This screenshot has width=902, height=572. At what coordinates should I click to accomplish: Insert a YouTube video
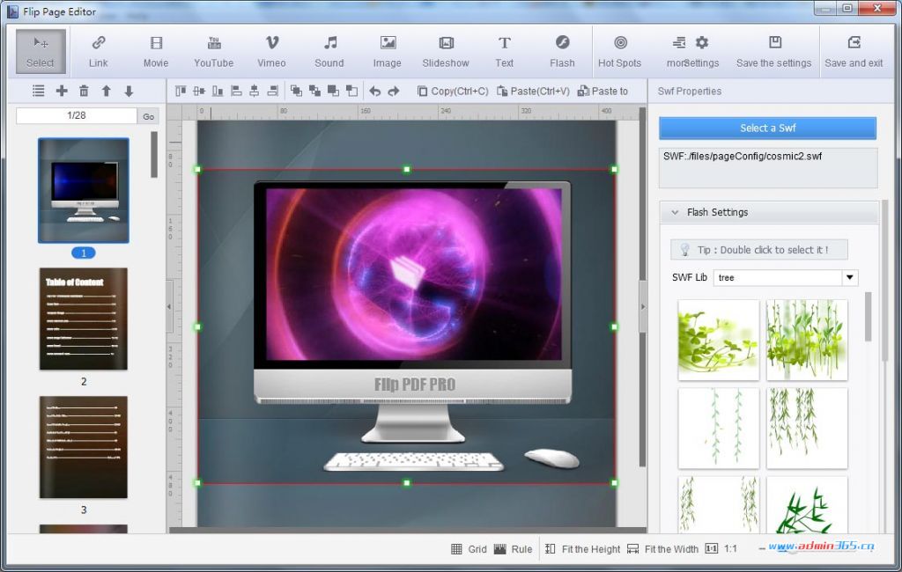[x=213, y=51]
